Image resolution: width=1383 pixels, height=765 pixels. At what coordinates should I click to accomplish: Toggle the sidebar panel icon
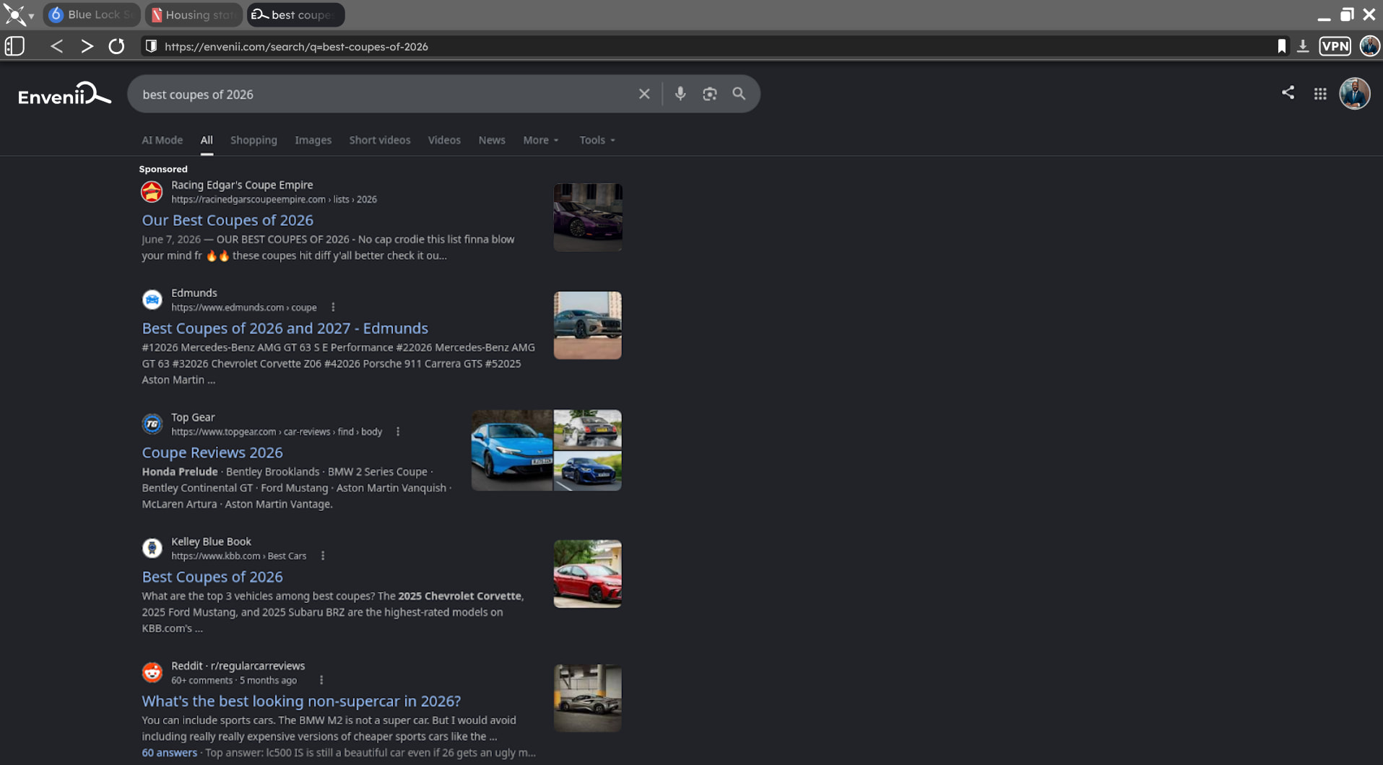[14, 46]
